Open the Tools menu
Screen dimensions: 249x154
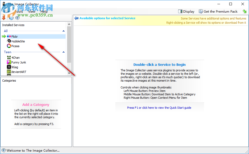[19, 11]
